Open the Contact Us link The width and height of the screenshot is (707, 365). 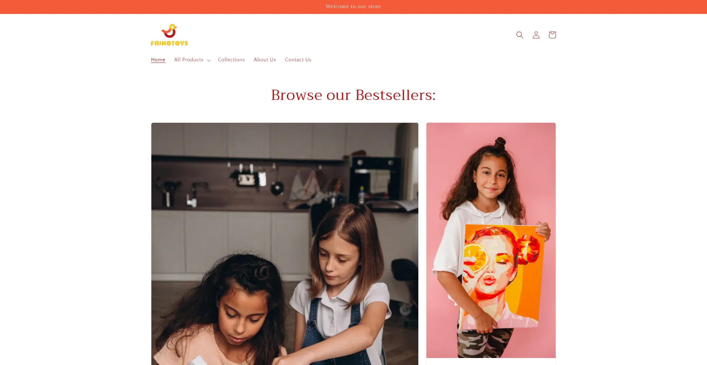click(298, 60)
